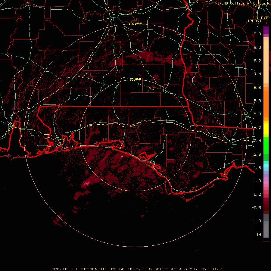The image size is (271, 271).
Task: Click the "DKD" label above the legend
Action: click(265, 18)
